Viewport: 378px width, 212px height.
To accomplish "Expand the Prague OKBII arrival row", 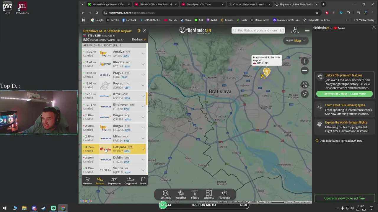I will (x=143, y=75).
